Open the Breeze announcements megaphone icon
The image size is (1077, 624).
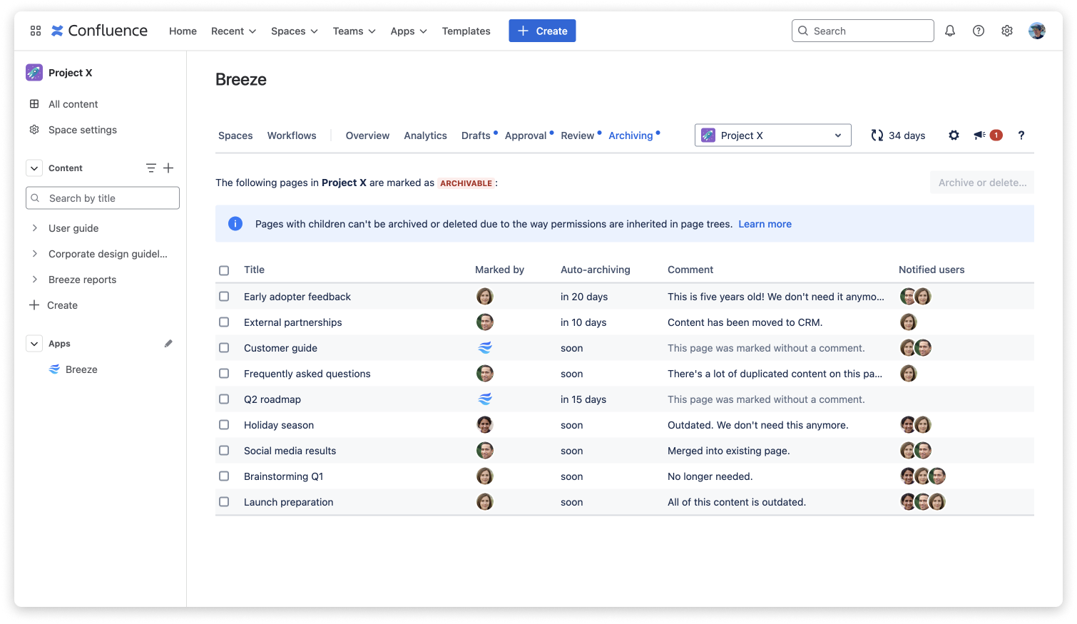click(x=980, y=135)
